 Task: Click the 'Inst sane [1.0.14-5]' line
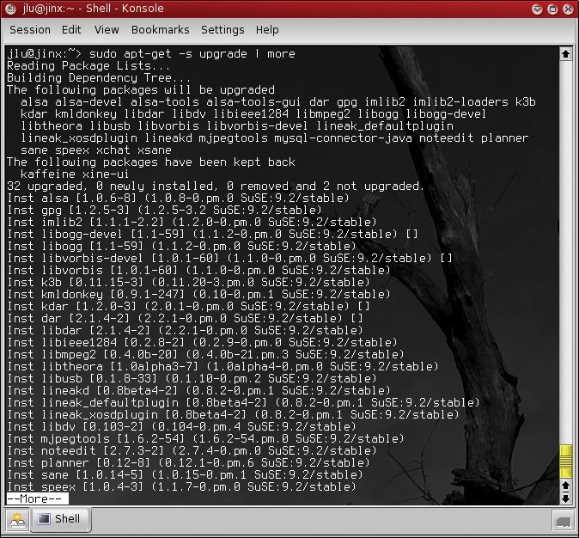pos(185,474)
